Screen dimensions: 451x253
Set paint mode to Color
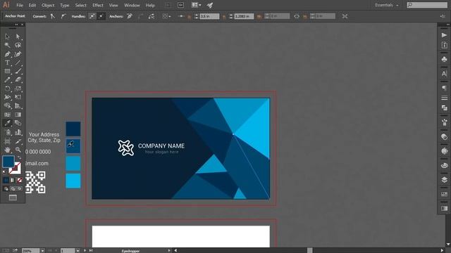click(6, 180)
